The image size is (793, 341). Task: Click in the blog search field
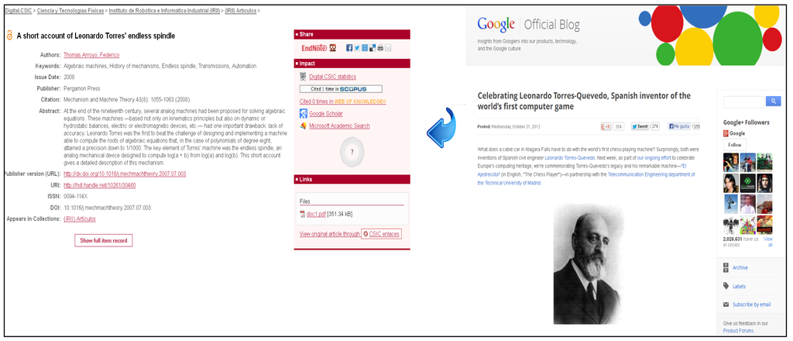(743, 102)
